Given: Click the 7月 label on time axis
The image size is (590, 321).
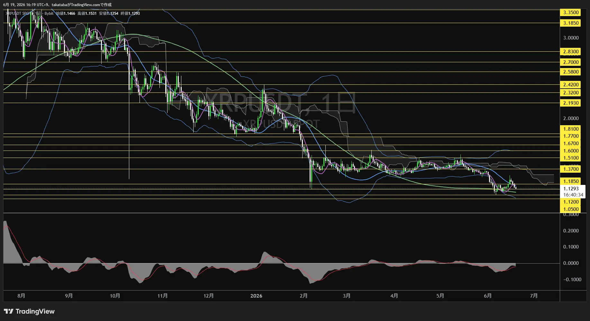Looking at the screenshot, I should click(534, 296).
